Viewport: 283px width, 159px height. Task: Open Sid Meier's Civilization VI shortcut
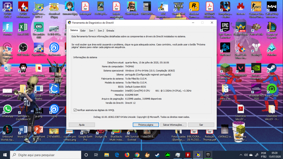tap(23, 112)
